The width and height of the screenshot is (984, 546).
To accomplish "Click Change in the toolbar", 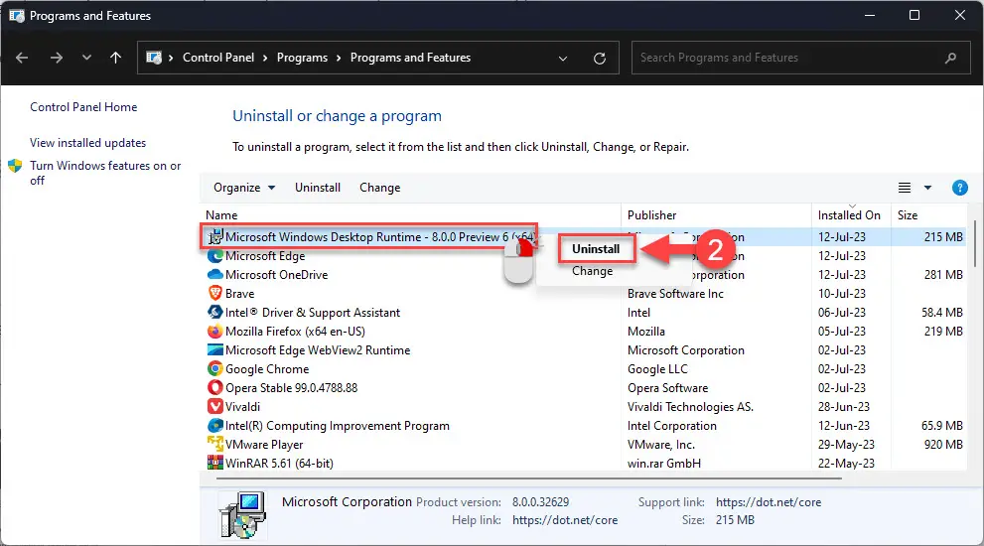I will [x=379, y=188].
